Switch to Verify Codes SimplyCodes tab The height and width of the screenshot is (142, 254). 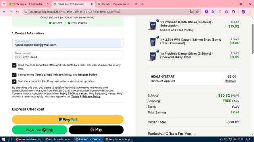[x=27, y=4]
